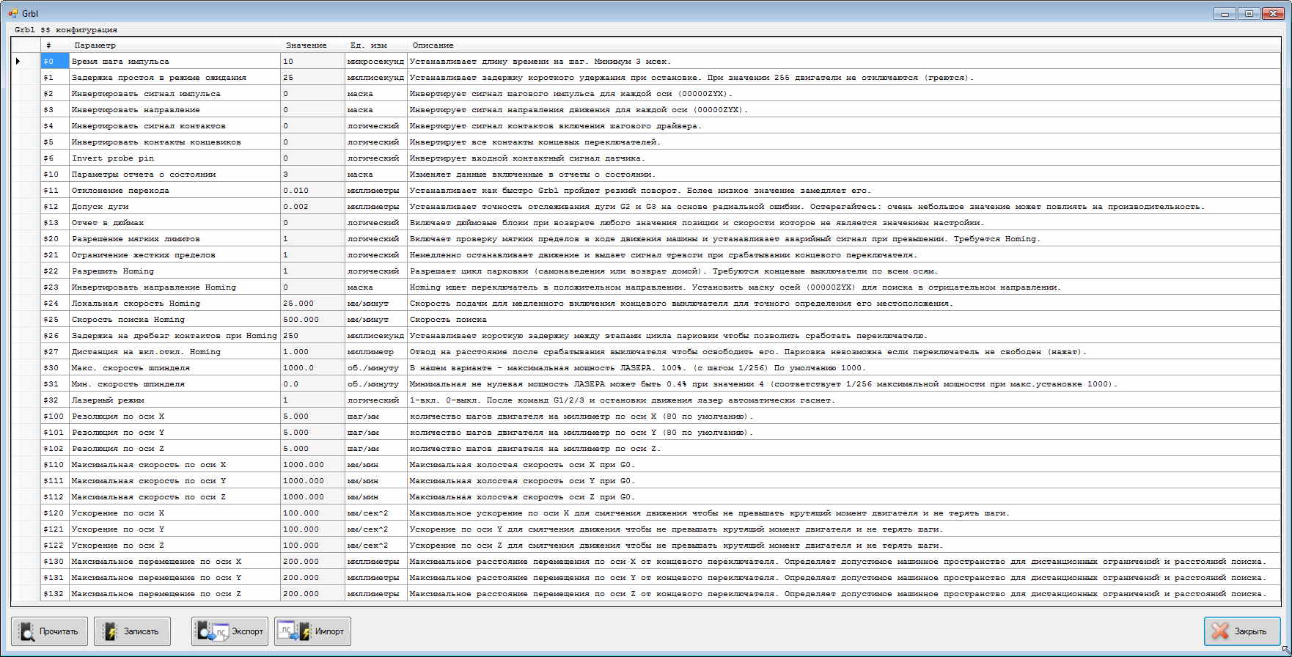Click the Grbl app icon in title bar
The height and width of the screenshot is (657, 1292).
click(x=12, y=13)
